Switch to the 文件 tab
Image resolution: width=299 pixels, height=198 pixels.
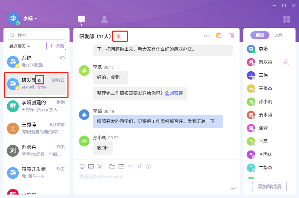[279, 35]
